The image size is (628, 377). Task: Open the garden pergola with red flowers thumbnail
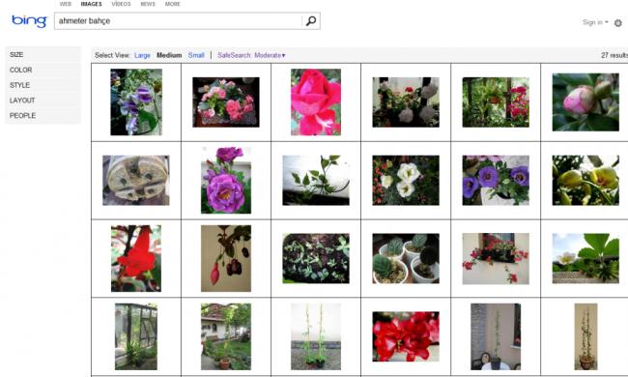pyautogui.click(x=496, y=102)
